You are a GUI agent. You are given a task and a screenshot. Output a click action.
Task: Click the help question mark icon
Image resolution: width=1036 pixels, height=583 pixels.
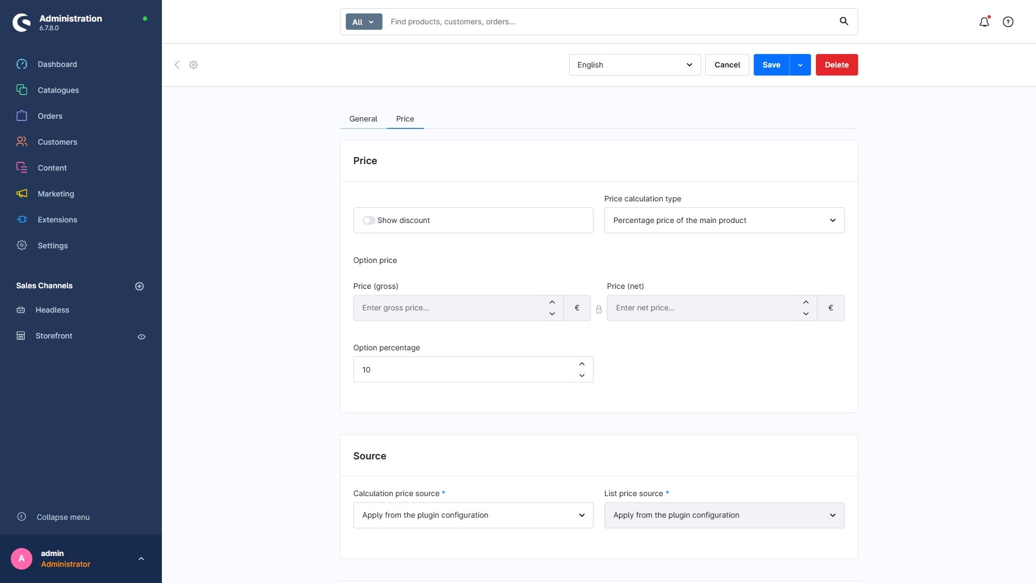tap(1008, 22)
